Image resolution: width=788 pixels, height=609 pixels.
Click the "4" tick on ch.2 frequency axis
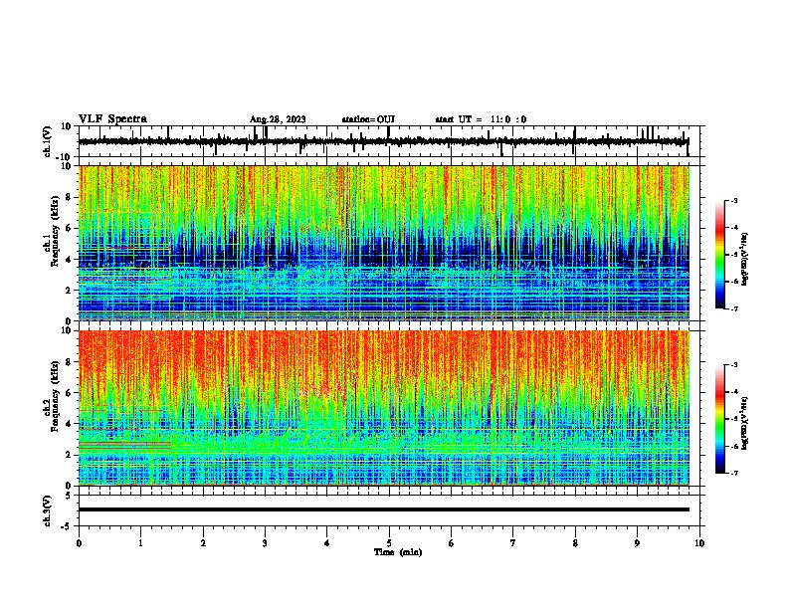click(x=69, y=424)
